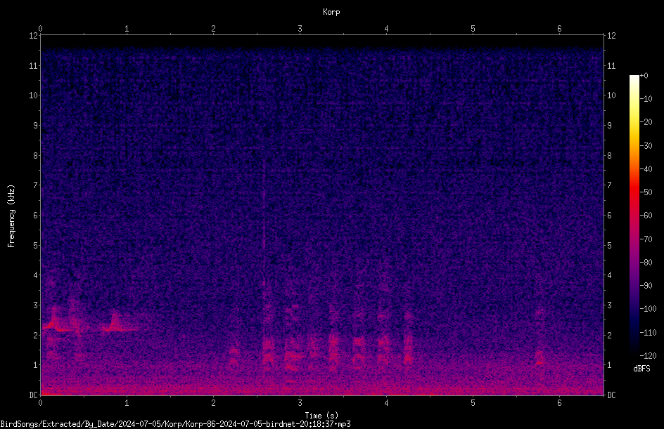Click the "Time (s)" axis label

[321, 416]
